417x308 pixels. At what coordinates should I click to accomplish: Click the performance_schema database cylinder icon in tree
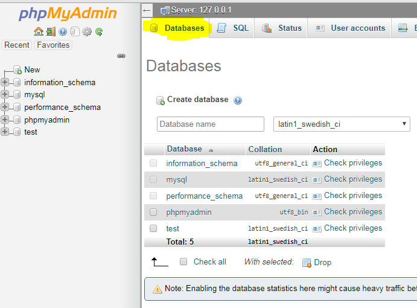tap(17, 107)
